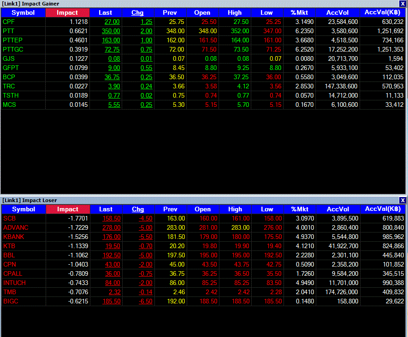The width and height of the screenshot is (408, 337).
Task: Click Impact header in Impact Loser table
Action: pyautogui.click(x=68, y=209)
